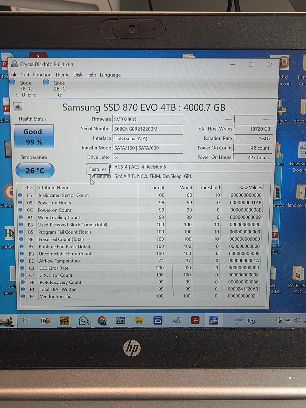Click Windows Security shield tray icon
Viewport: 306px width, 408px height.
point(279,320)
